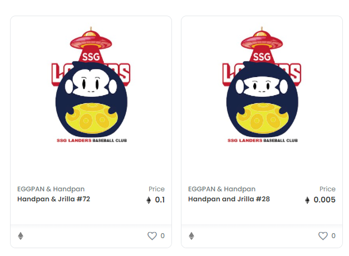Visit EGGPAN & Handpan collection on #28 card
Screen dimensions: 349x256
click(x=222, y=189)
